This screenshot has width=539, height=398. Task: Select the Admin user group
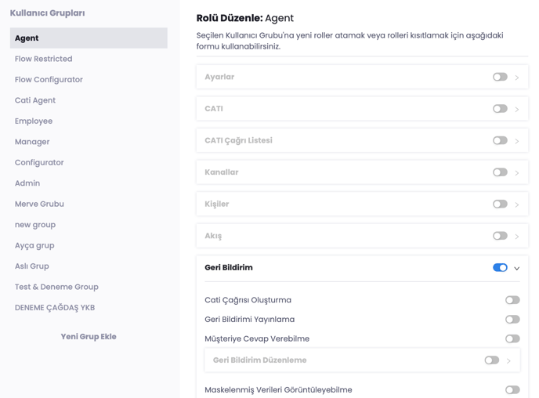(x=27, y=183)
